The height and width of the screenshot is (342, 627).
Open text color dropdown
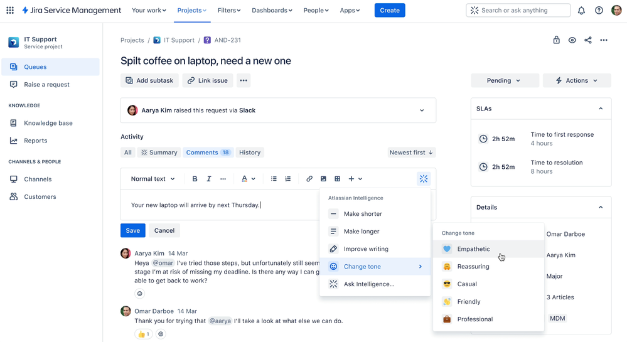pos(248,179)
